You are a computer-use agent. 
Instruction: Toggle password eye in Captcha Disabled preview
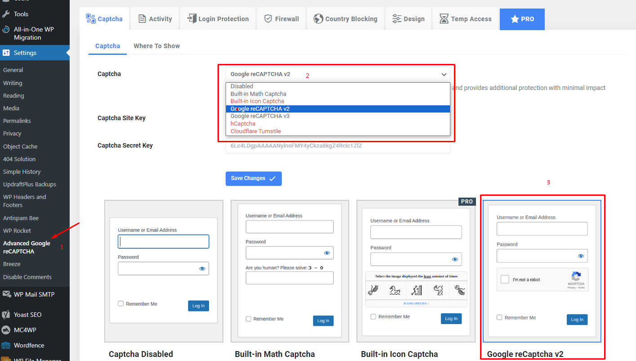pyautogui.click(x=202, y=269)
